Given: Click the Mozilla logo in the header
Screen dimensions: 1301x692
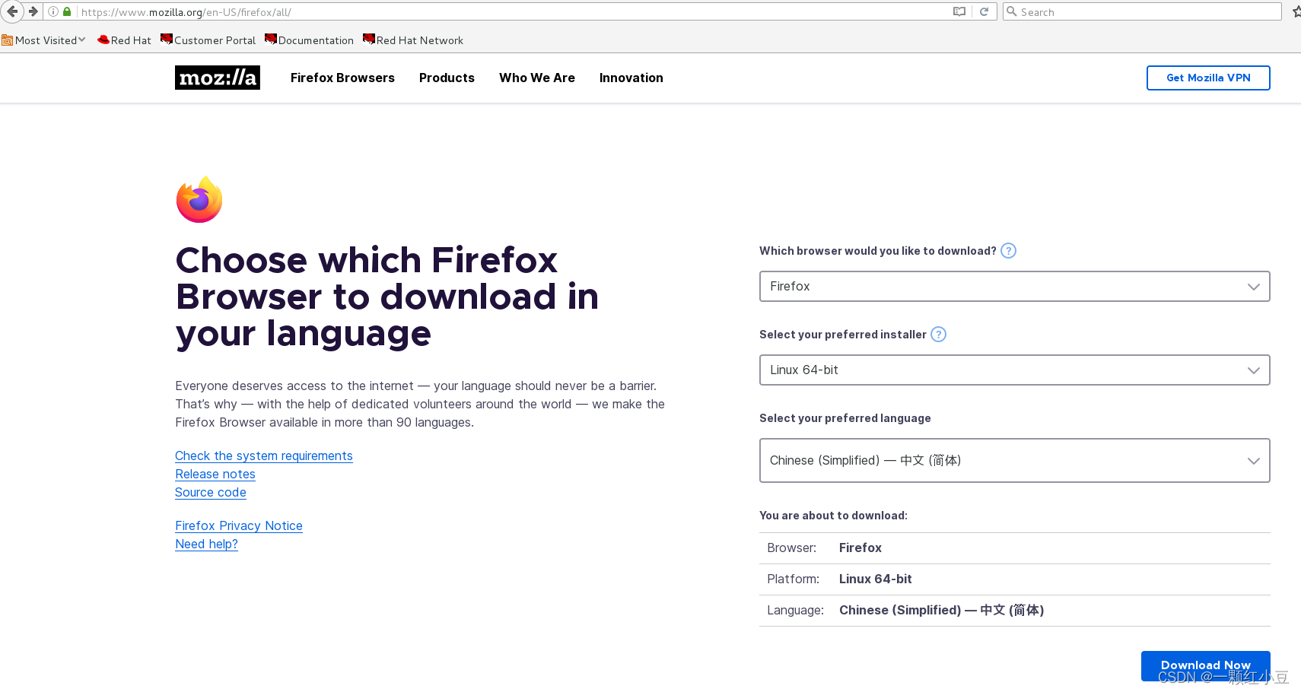Looking at the screenshot, I should (218, 78).
